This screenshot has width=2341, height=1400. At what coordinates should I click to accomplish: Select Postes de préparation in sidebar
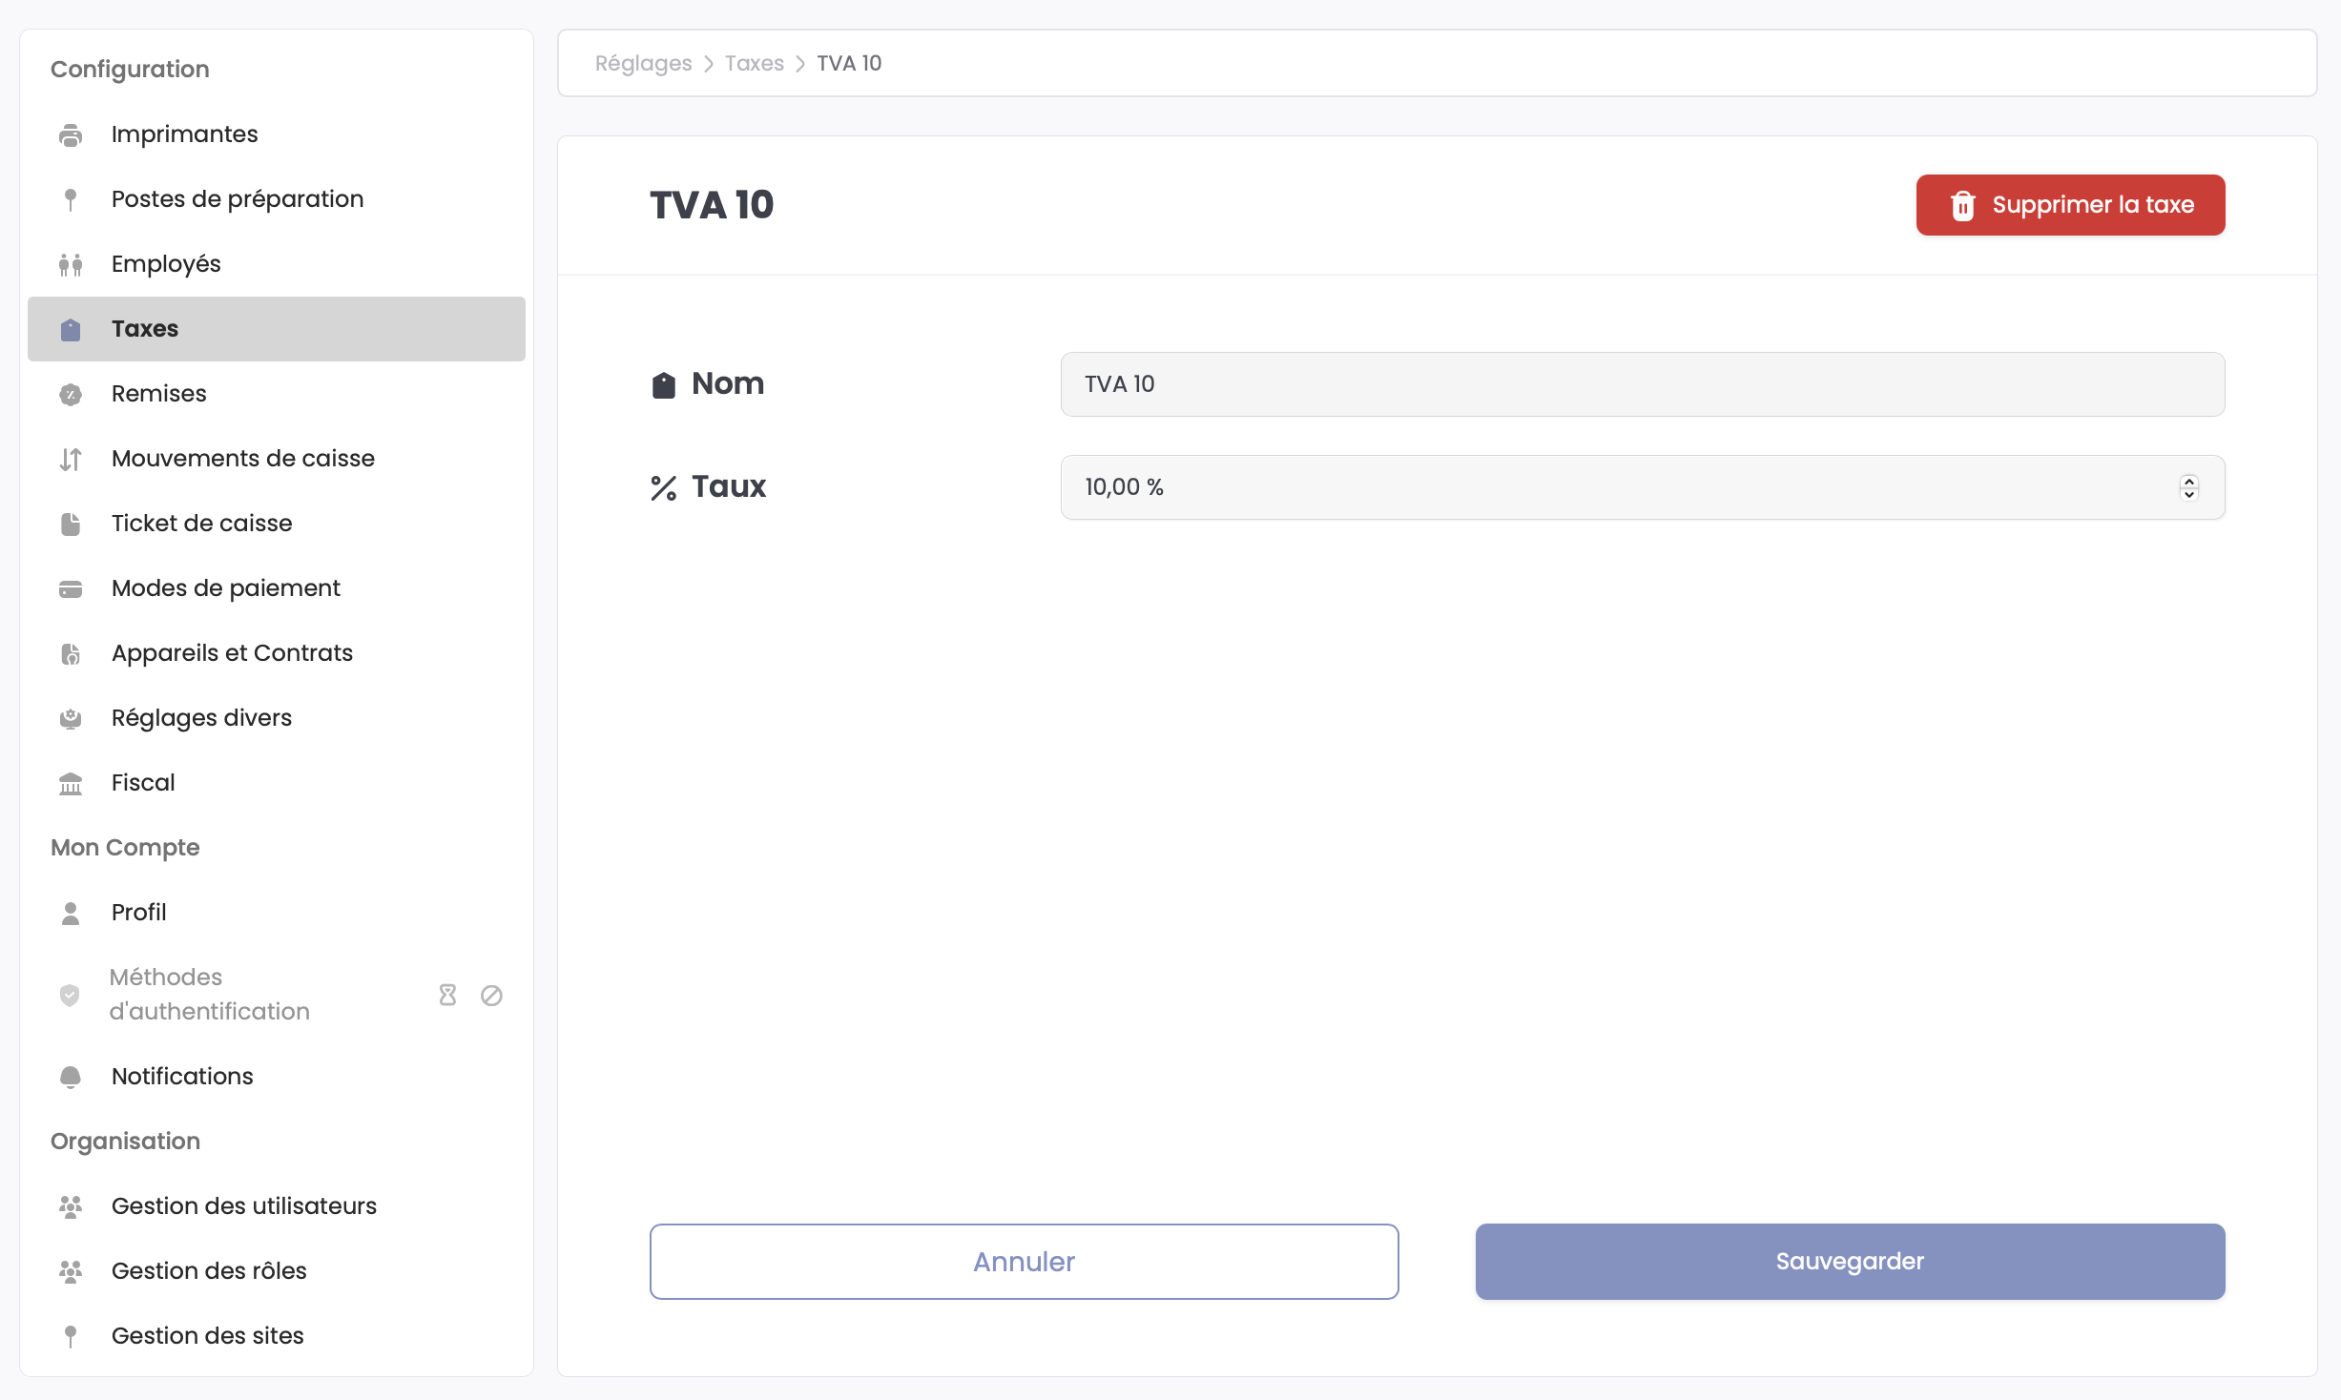[237, 199]
